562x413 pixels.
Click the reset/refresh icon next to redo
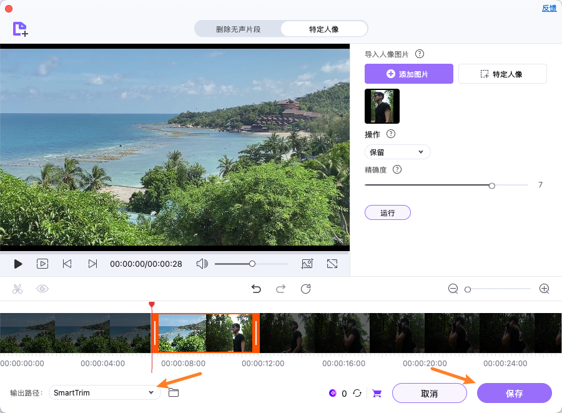[x=305, y=289]
